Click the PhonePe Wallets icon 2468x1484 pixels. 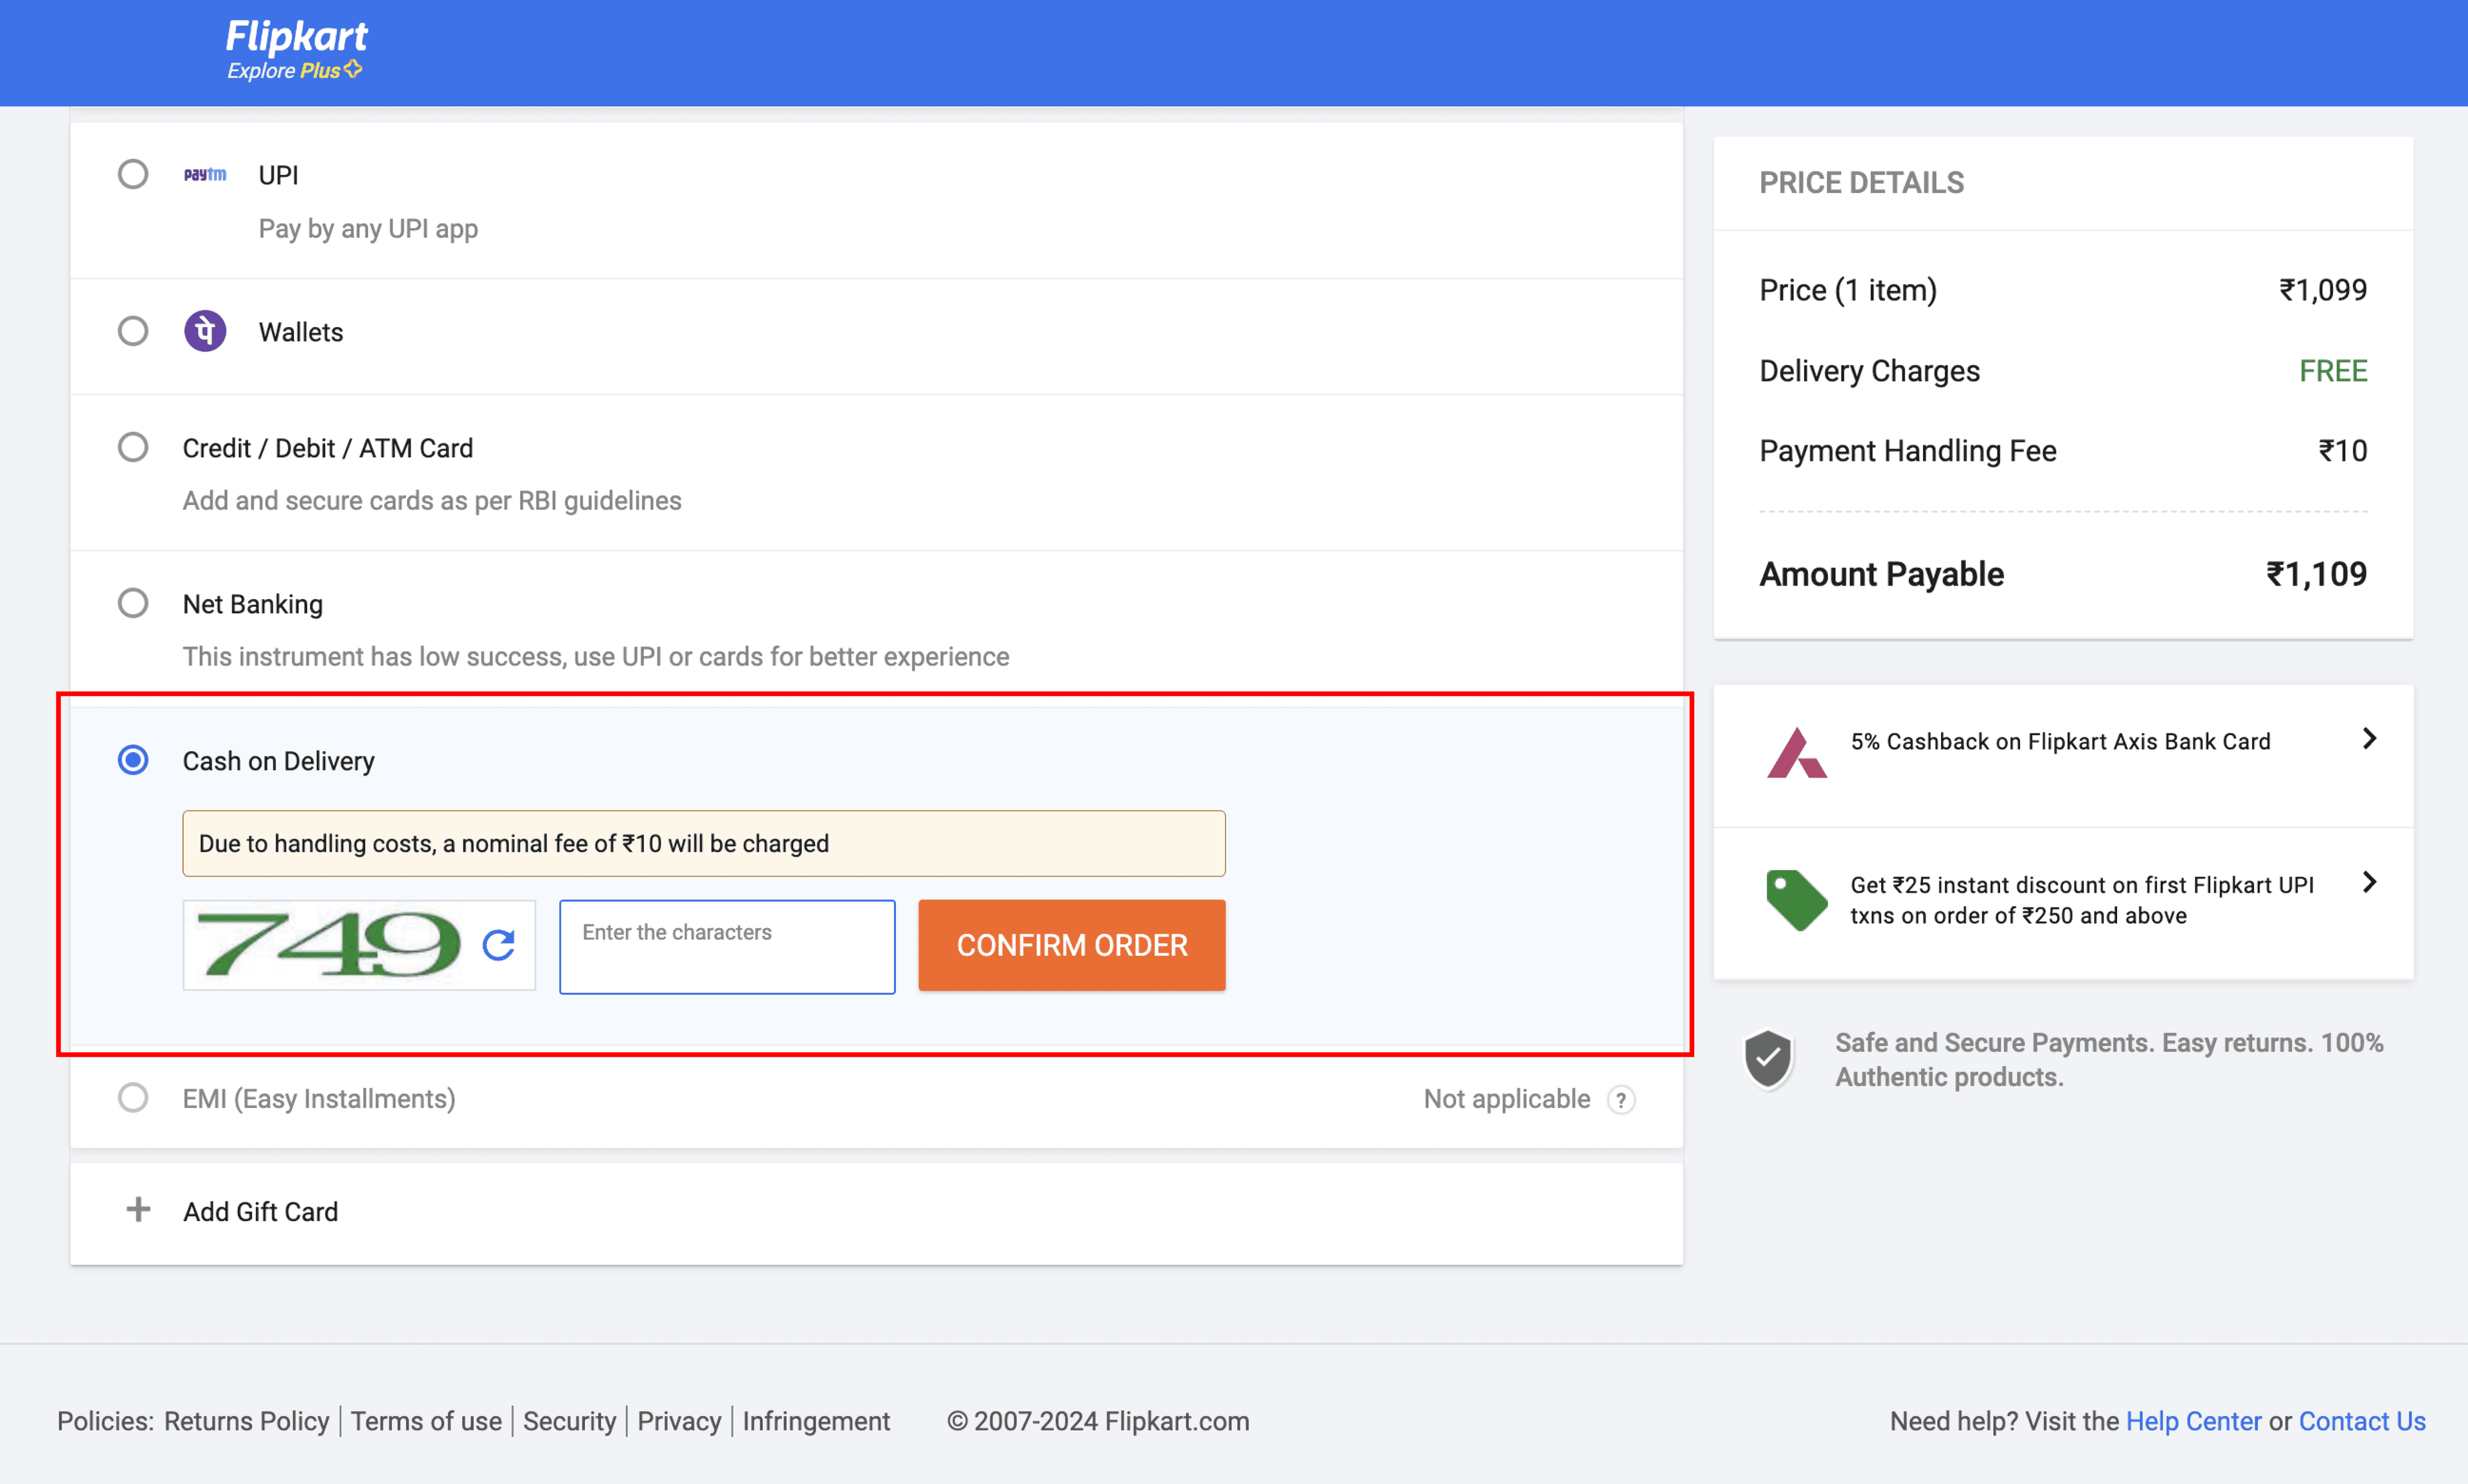[x=205, y=332]
